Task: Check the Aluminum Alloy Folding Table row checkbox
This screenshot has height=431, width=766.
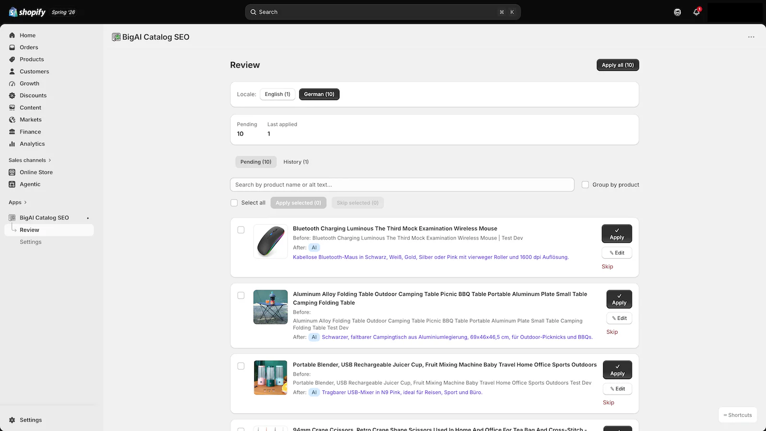Action: [241, 295]
